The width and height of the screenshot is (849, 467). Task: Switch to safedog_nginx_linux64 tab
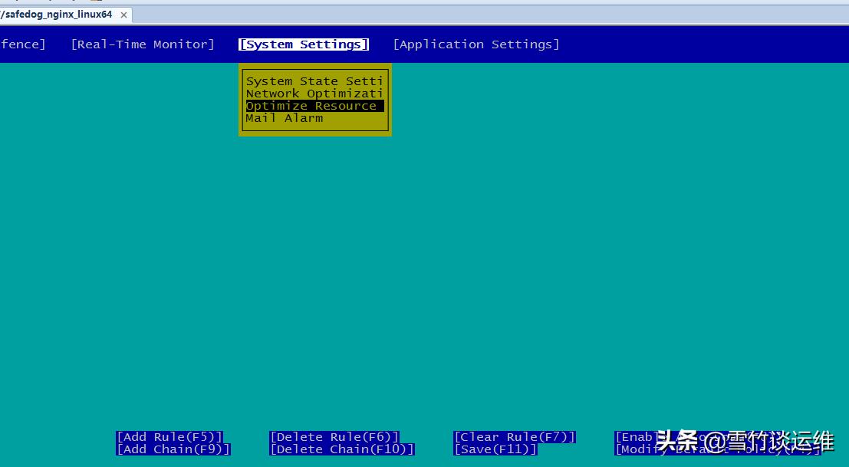coord(56,15)
